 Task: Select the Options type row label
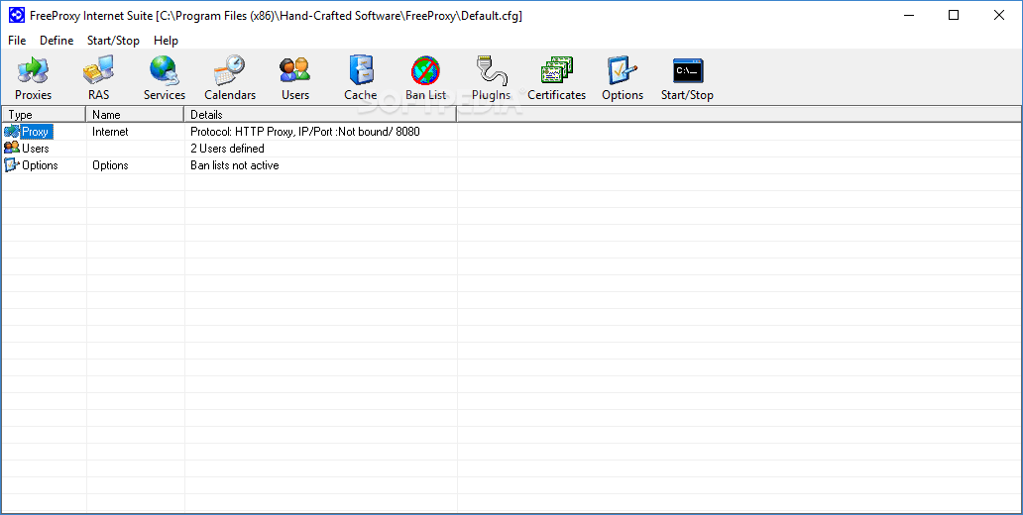click(40, 165)
